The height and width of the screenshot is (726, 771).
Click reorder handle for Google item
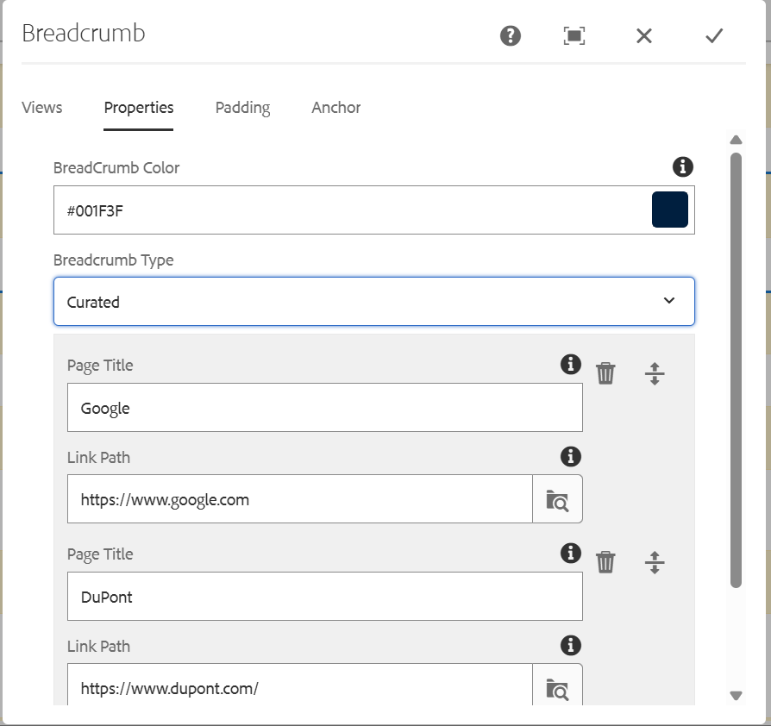coord(655,373)
